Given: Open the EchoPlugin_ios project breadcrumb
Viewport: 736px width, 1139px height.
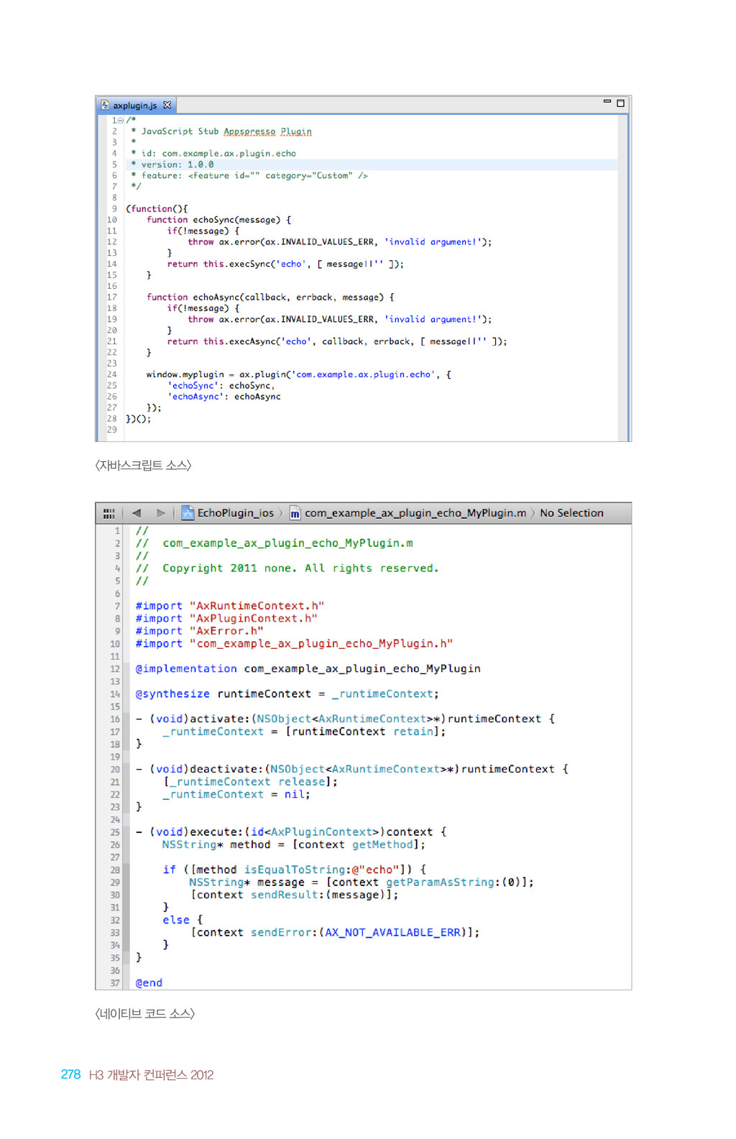Looking at the screenshot, I should pos(228,513).
